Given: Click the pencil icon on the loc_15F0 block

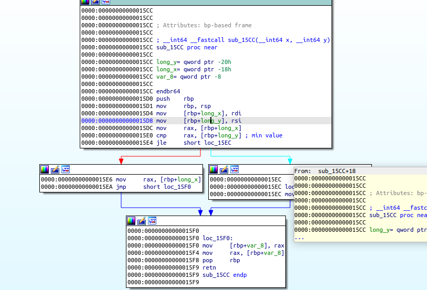Looking at the screenshot, I should click(x=142, y=220).
